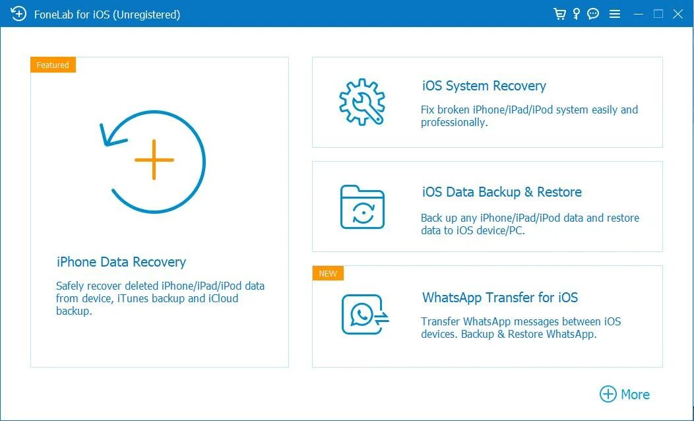
Task: Maximize the FoneLab window
Action: (x=658, y=14)
